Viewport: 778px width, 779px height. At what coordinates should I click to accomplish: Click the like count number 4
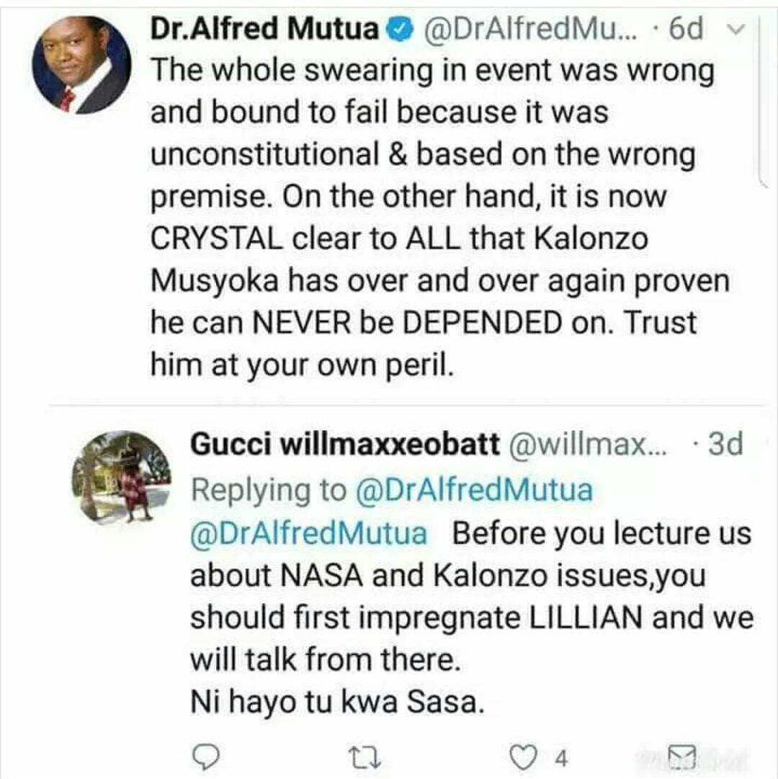[560, 759]
